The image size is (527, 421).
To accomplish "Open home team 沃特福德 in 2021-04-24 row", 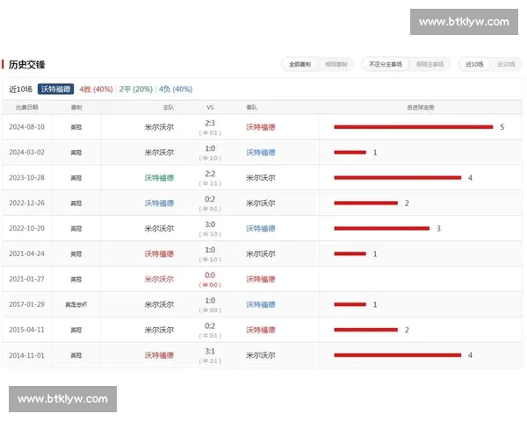I will [159, 253].
